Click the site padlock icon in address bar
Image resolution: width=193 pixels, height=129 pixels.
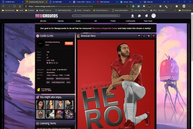coord(26,6)
